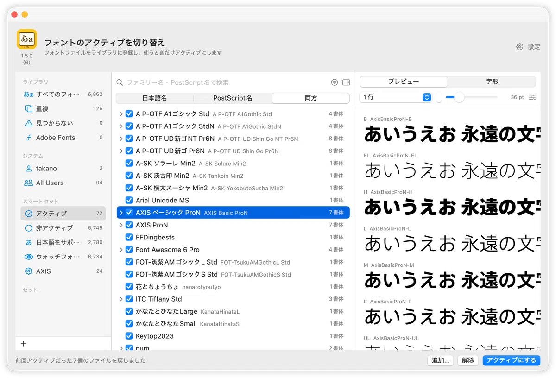Click the All Users group icon
Image resolution: width=556 pixels, height=378 pixels.
tap(29, 183)
